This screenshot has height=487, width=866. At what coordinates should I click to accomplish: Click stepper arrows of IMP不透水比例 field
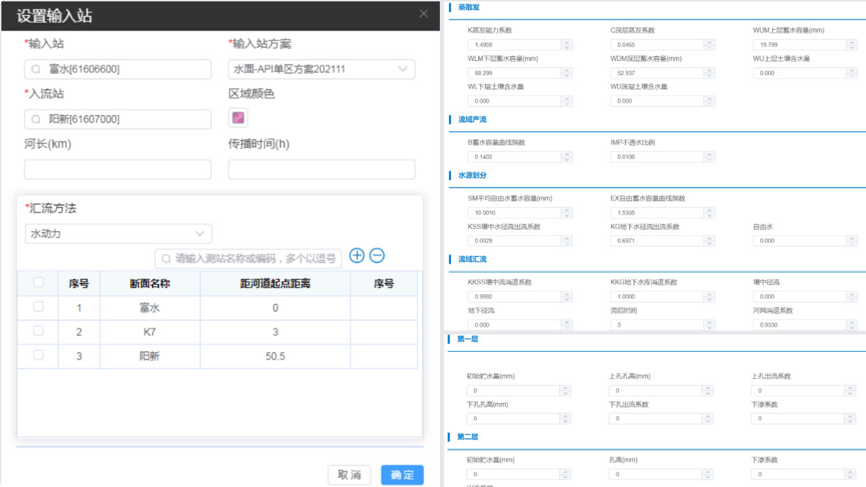pos(709,157)
